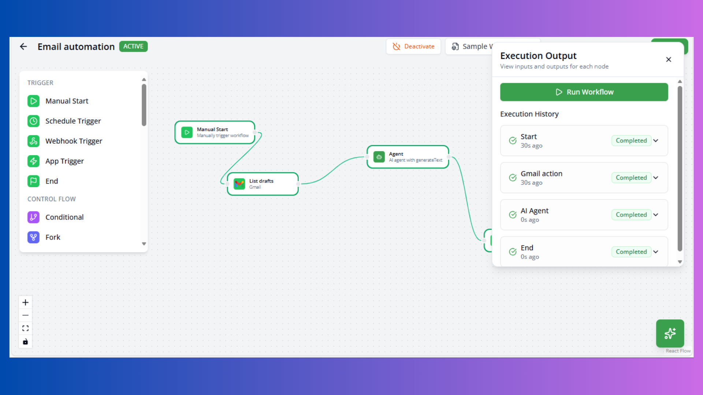Image resolution: width=703 pixels, height=395 pixels.
Task: Close the Execution Output panel
Action: pos(668,59)
